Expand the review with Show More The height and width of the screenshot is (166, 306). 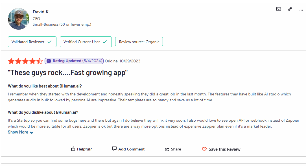[x=21, y=132]
